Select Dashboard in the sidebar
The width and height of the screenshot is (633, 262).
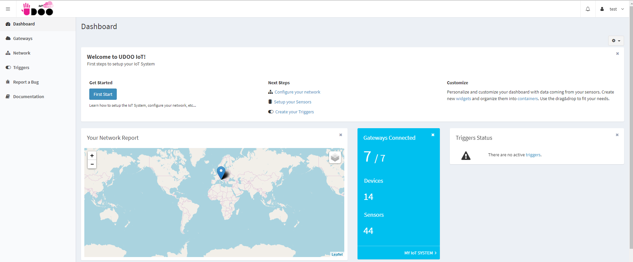(x=38, y=24)
